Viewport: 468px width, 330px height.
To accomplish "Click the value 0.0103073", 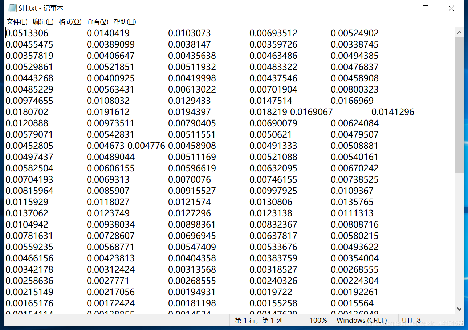I will click(190, 33).
